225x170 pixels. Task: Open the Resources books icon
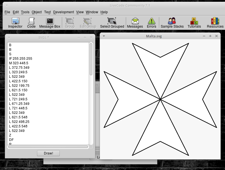coord(215,23)
